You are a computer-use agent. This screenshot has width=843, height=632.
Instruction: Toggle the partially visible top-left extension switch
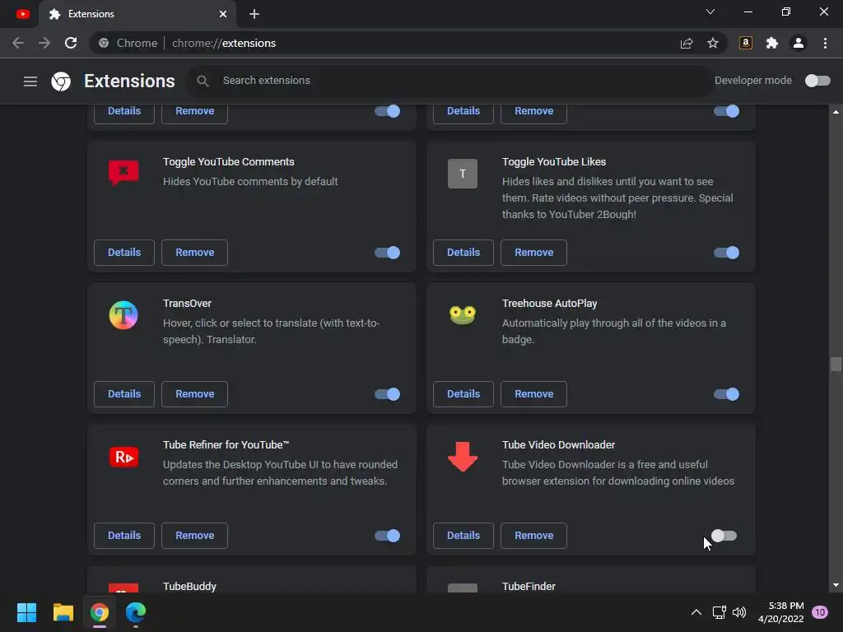coord(387,111)
